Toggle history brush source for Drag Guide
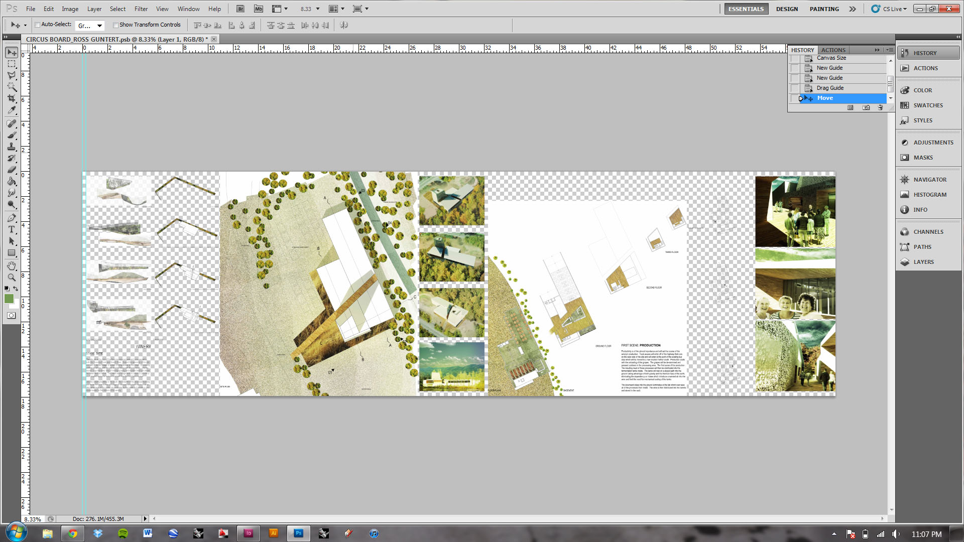Image resolution: width=964 pixels, height=542 pixels. 794,88
